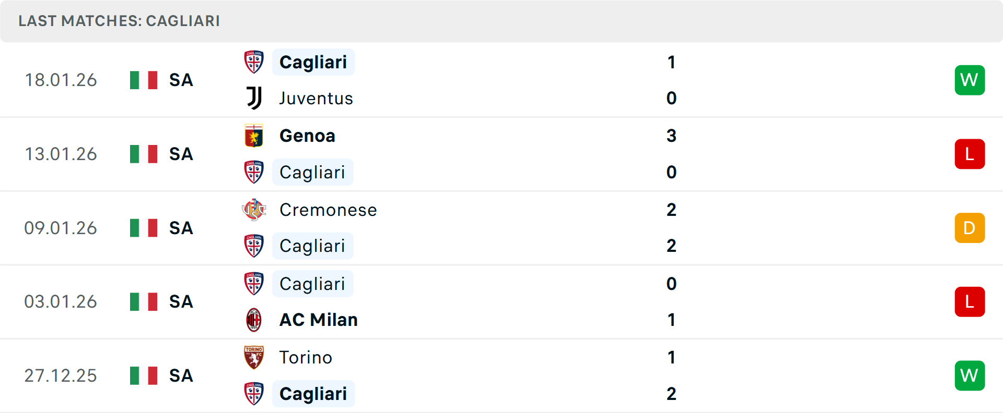Open the Torino team link
The height and width of the screenshot is (413, 1003).
point(306,357)
